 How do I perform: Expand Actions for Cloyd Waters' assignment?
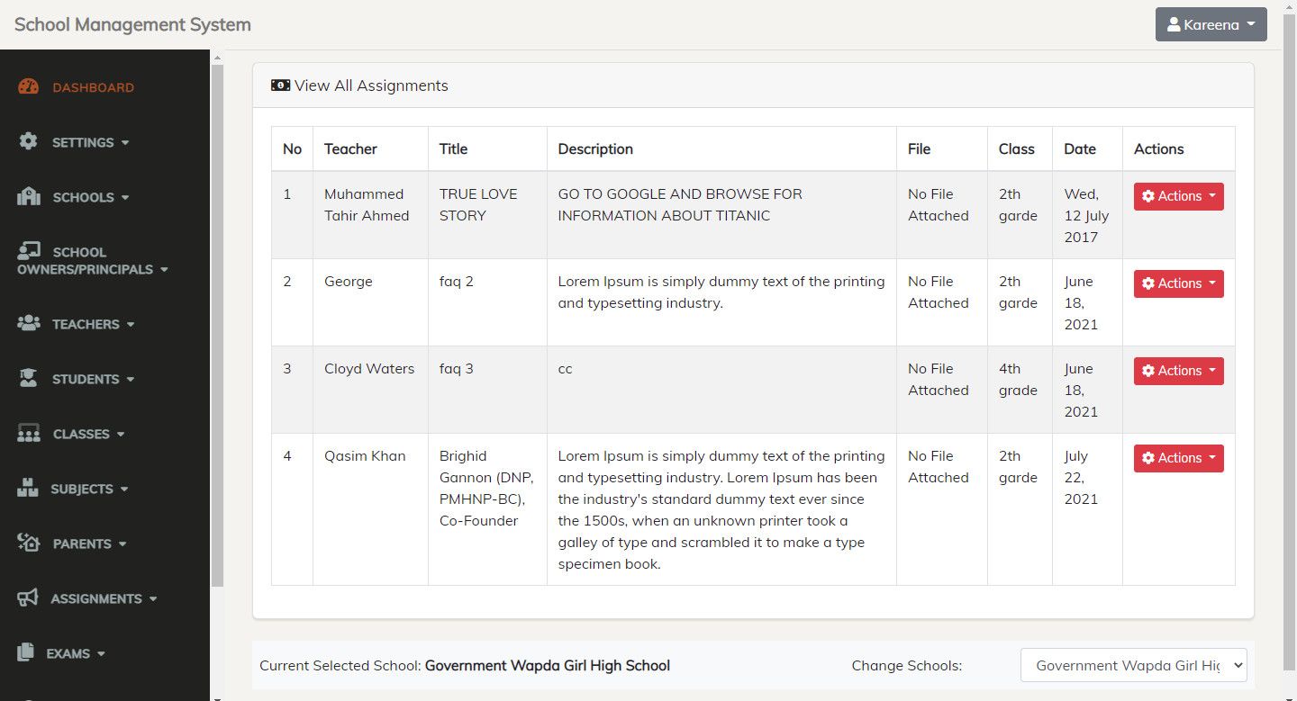(x=1178, y=371)
